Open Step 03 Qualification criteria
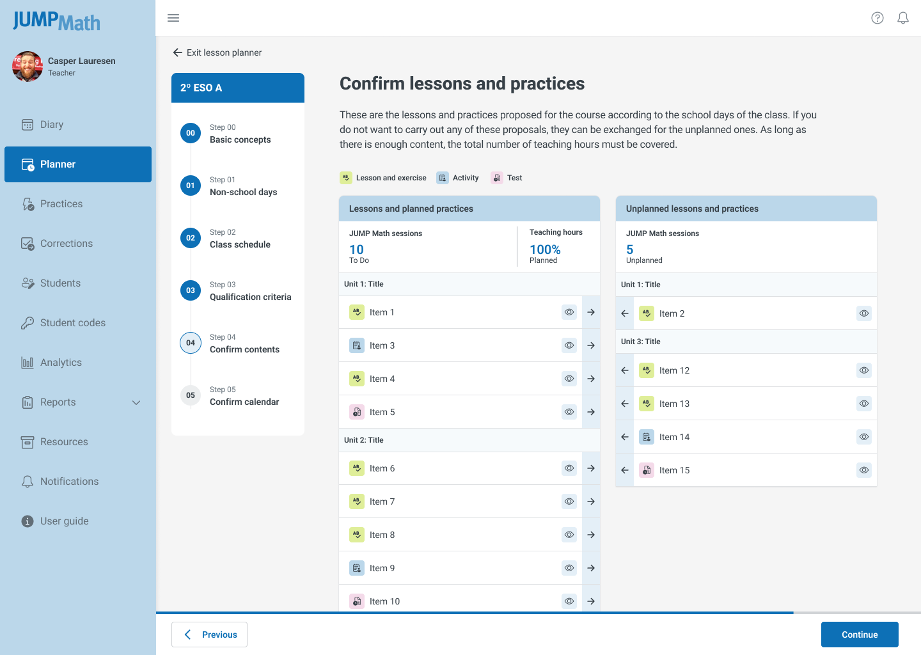 click(x=249, y=291)
